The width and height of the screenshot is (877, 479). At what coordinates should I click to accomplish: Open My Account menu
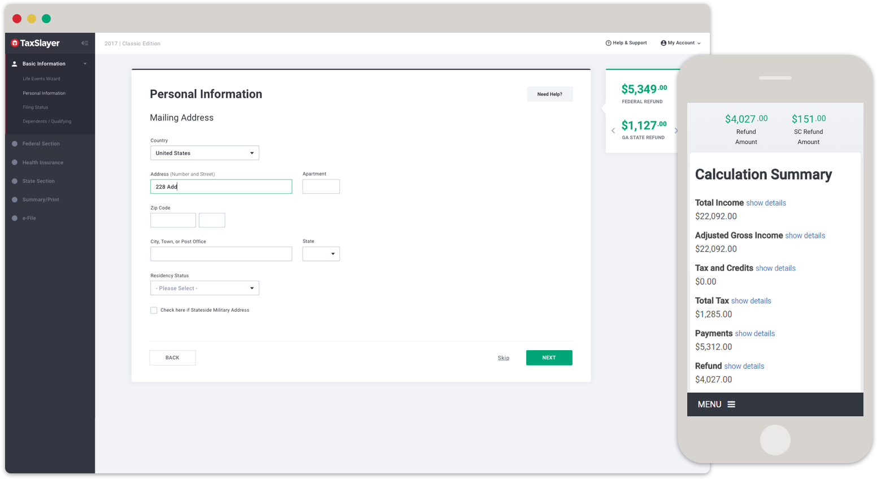click(x=680, y=43)
